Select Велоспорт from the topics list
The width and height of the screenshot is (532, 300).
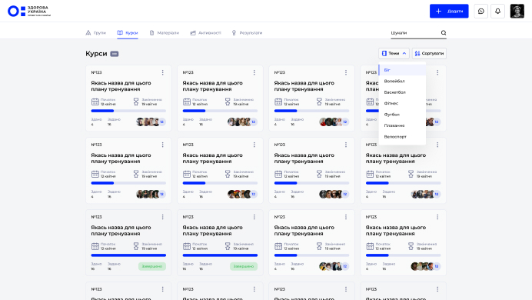402,137
